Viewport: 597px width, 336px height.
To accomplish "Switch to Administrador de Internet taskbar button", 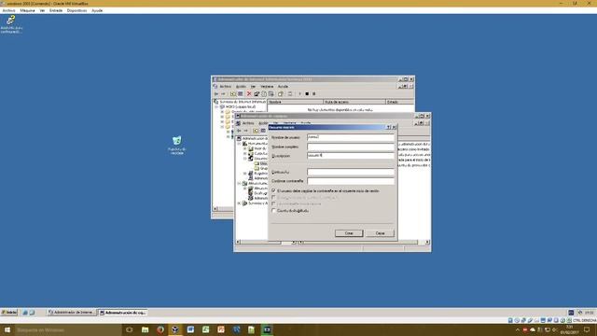I will point(71,313).
